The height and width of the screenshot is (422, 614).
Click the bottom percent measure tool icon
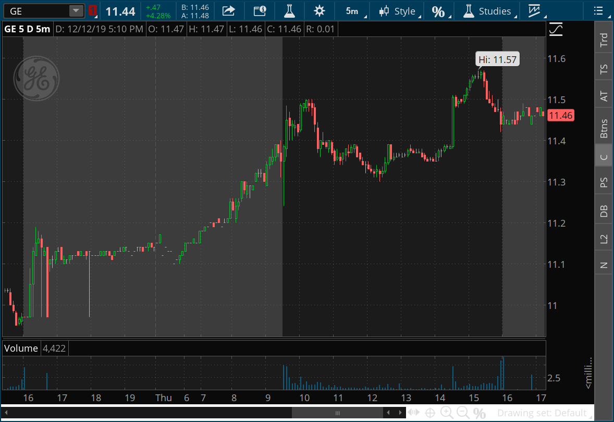480,413
